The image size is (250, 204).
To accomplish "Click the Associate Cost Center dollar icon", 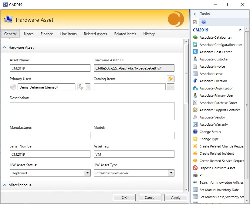I will pos(195,52).
